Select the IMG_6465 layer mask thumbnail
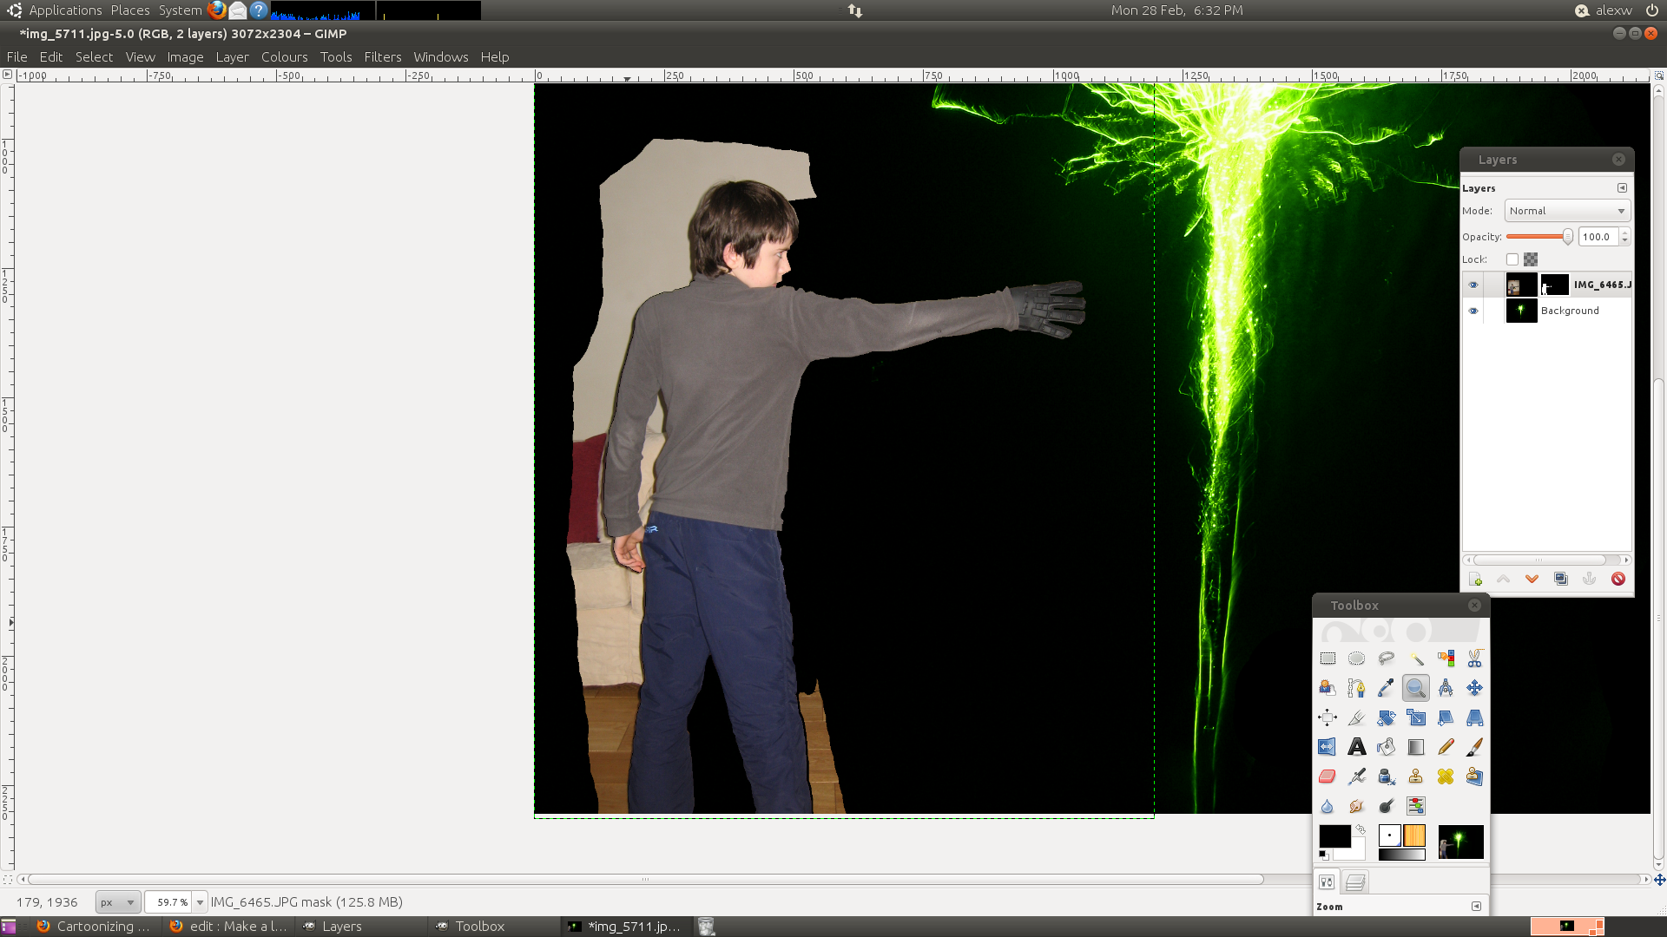This screenshot has width=1667, height=937. [x=1554, y=285]
